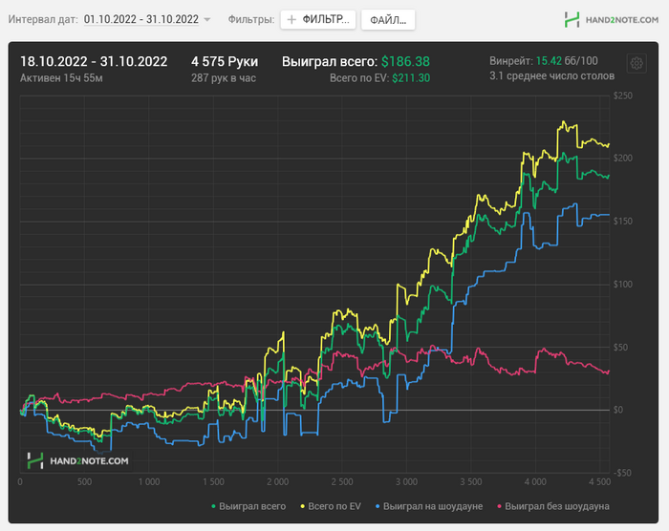This screenshot has height=531, width=669.
Task: Select the date range 01.10.2022 - 31.10.2022 field
Action: [141, 19]
